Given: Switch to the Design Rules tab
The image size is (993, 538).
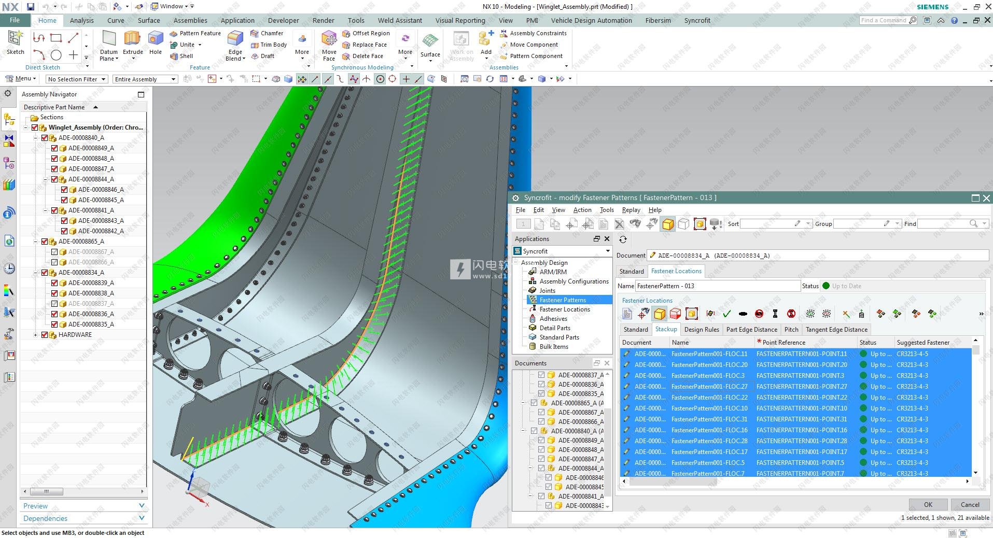Looking at the screenshot, I should (x=702, y=330).
